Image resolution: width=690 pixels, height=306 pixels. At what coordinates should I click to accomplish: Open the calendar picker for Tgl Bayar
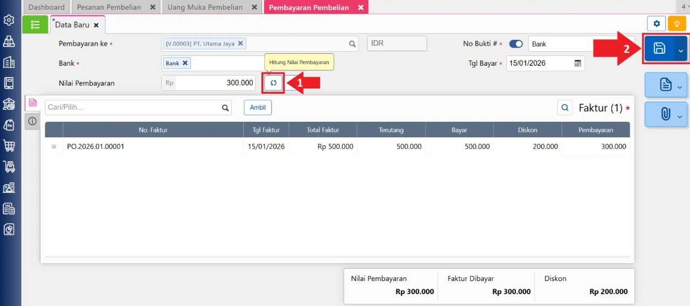click(x=578, y=63)
